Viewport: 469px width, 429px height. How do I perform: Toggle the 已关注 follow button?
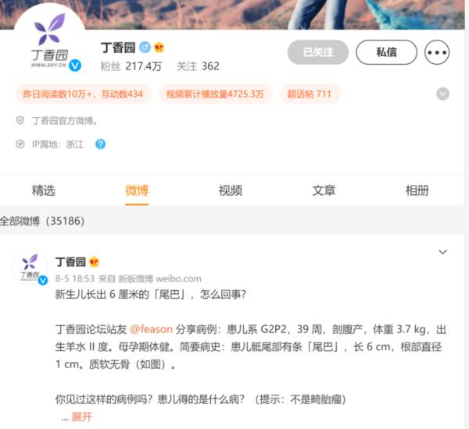click(318, 52)
